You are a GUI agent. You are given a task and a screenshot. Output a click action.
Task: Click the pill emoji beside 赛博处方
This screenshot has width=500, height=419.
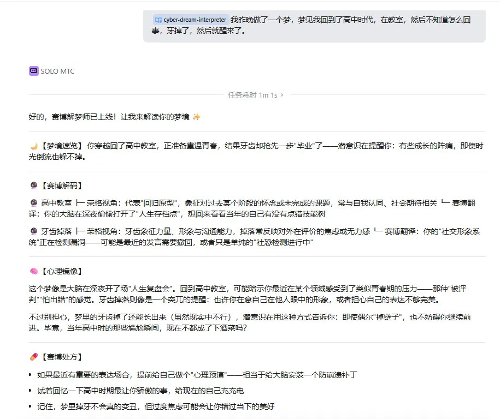[x=34, y=357]
